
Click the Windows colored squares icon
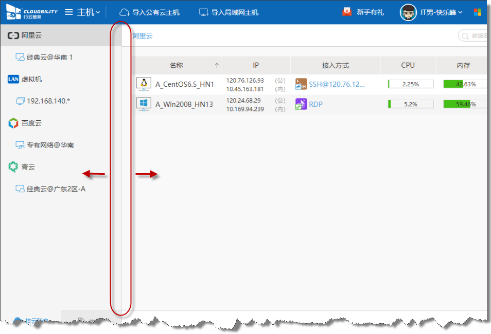[477, 12]
